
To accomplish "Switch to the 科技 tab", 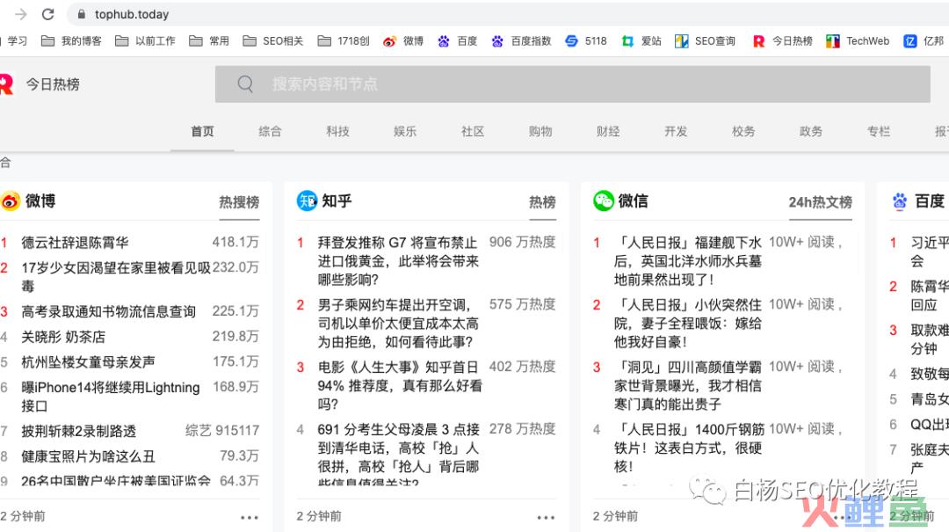I will [x=337, y=132].
